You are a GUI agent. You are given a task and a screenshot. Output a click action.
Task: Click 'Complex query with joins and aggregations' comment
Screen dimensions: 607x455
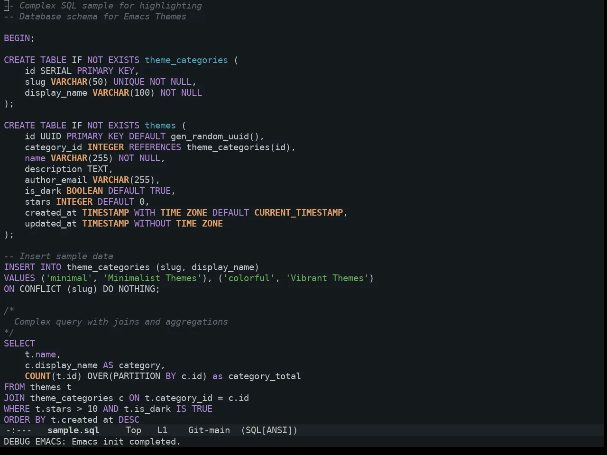pos(121,322)
